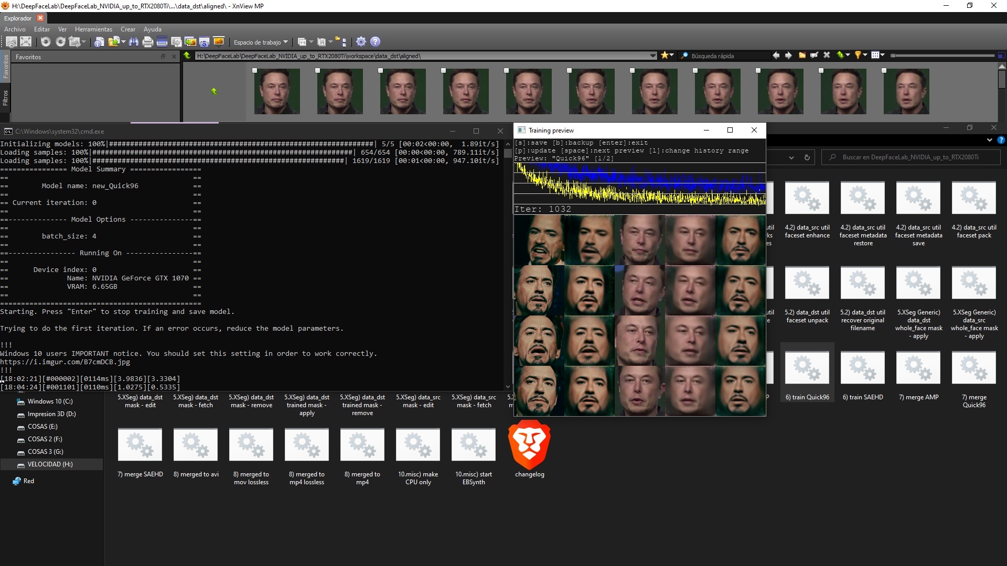Click the fullscreen icon in XnView toolbar
1007x566 pixels.
tap(26, 41)
